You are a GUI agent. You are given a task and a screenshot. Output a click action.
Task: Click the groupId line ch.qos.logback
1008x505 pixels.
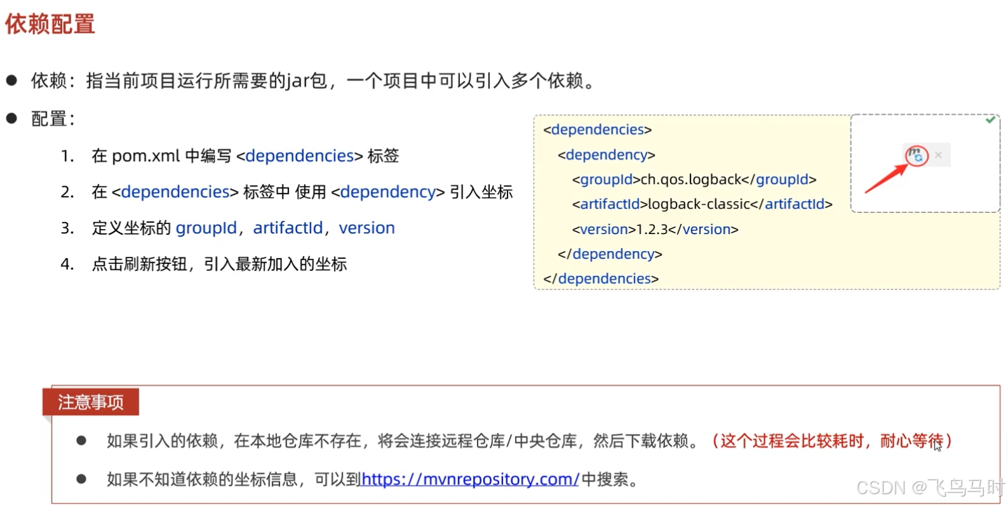(694, 180)
